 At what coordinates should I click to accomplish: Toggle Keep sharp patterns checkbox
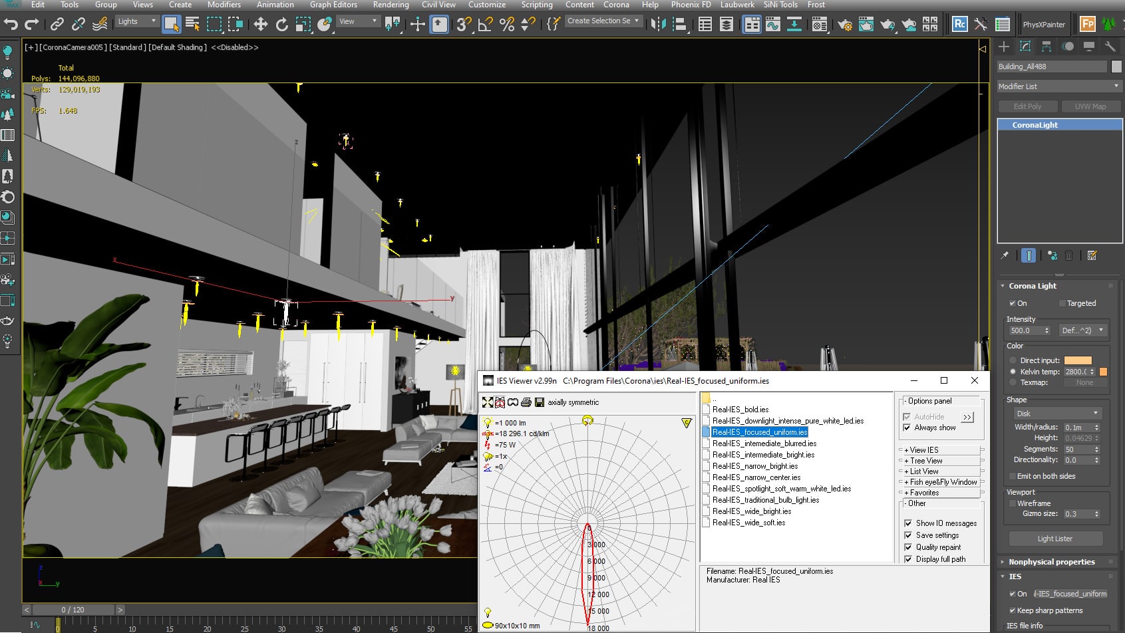tap(1013, 610)
